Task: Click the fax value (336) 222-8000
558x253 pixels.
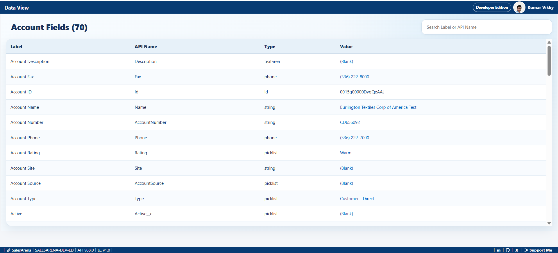Action: pos(355,77)
